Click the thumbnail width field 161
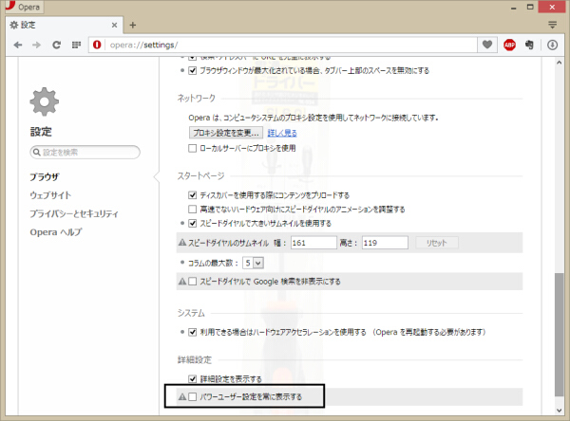 coord(313,243)
